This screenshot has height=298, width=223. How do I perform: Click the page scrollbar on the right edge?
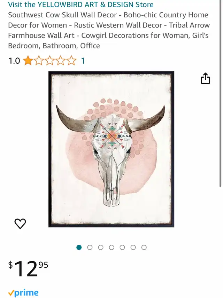[x=220, y=93]
